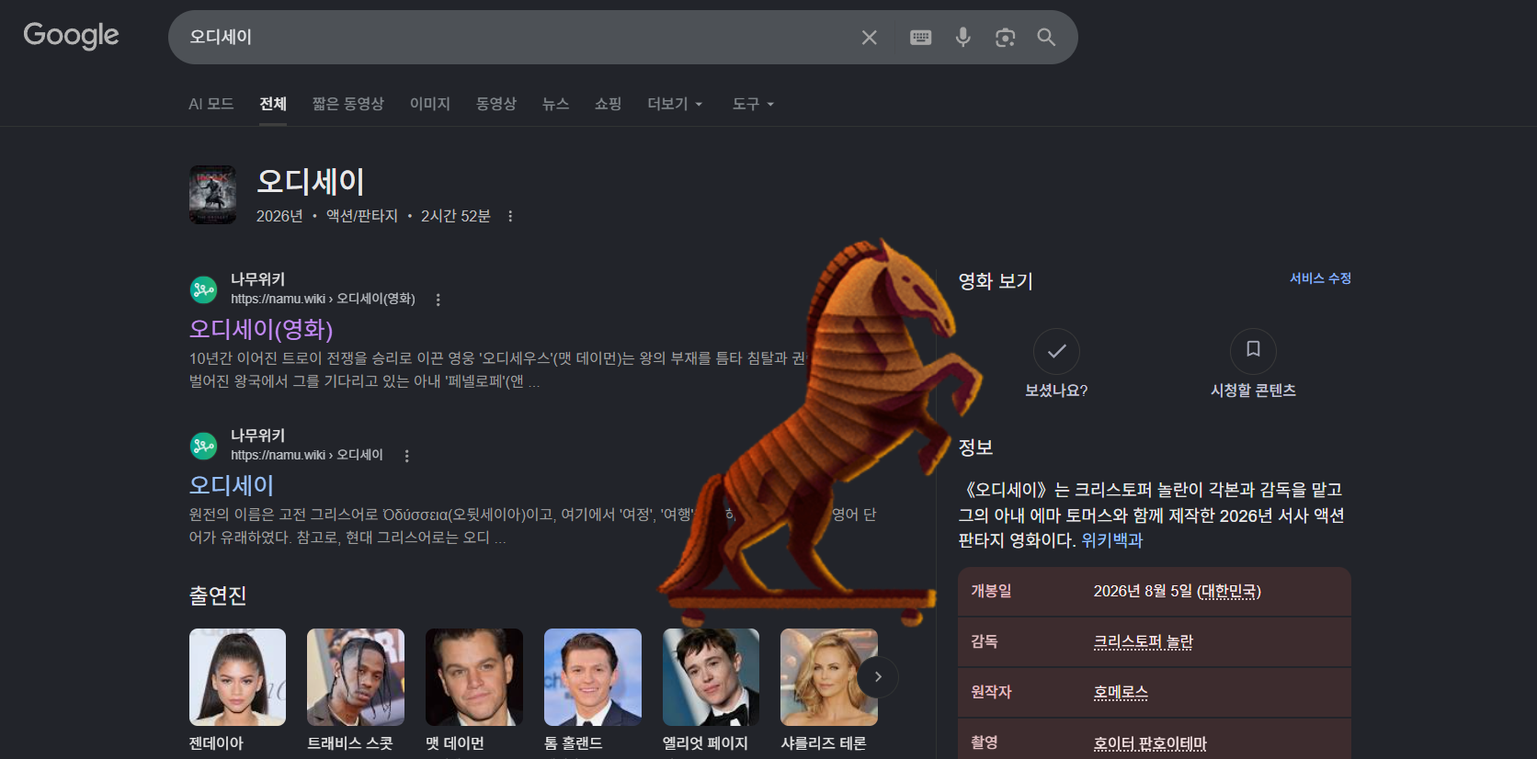Open the 호이터 판호이테마 cinematographer link

[x=1150, y=742]
